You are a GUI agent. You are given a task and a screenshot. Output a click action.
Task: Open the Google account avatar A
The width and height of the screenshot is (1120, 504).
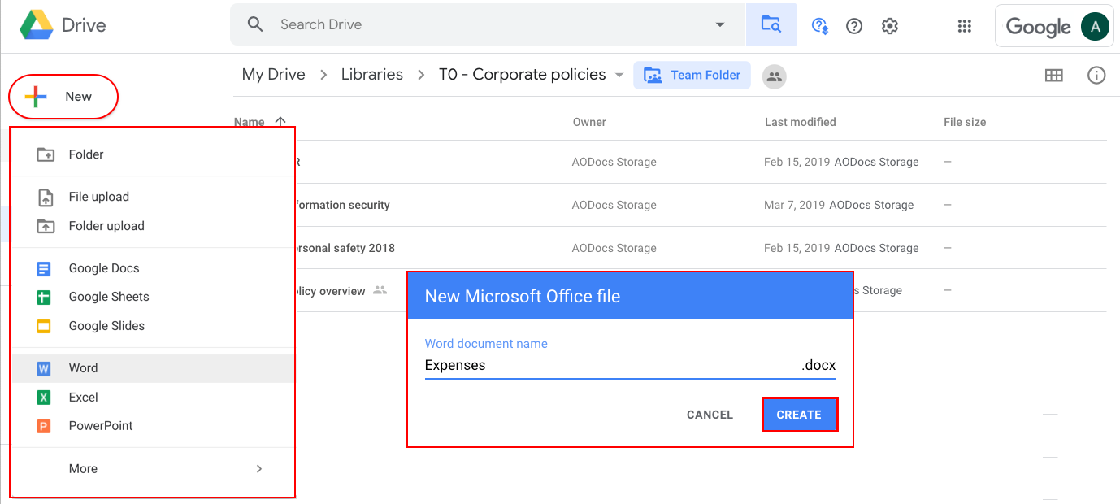coord(1095,26)
